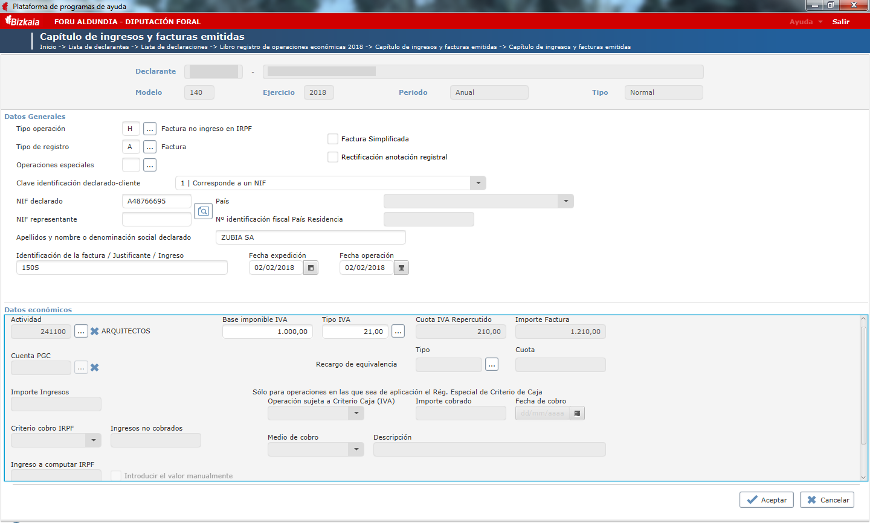Open Recargo de equivalencia Tipo lookup
Image resolution: width=870 pixels, height=523 pixels.
(x=492, y=364)
